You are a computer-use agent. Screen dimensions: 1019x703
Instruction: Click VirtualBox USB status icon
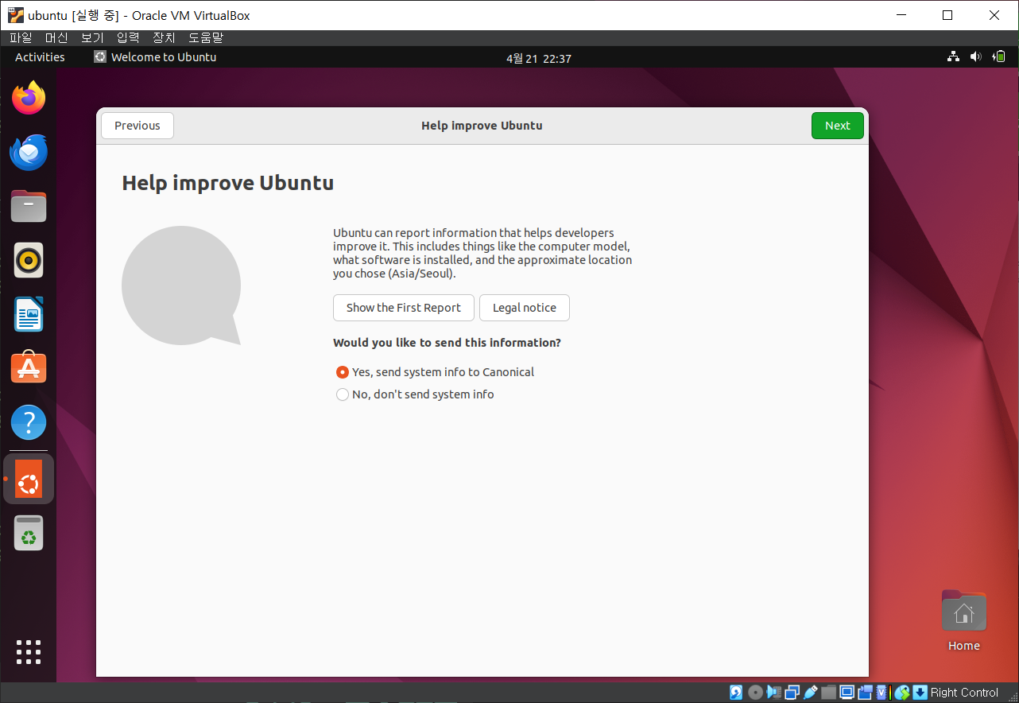(x=811, y=692)
